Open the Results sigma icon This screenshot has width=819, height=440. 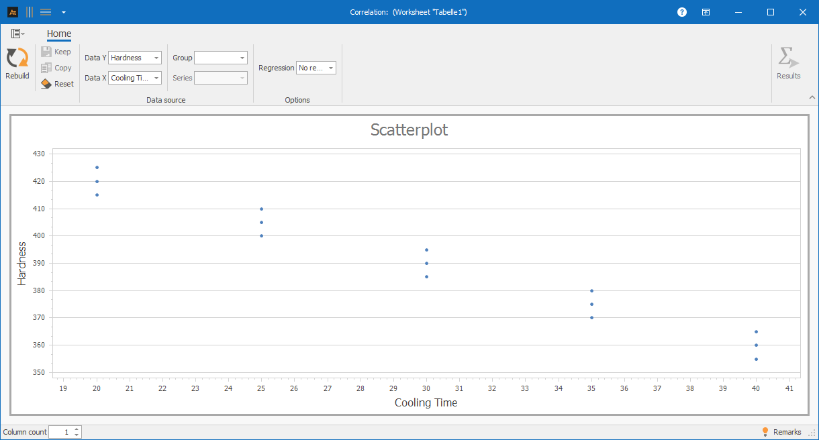[788, 59]
